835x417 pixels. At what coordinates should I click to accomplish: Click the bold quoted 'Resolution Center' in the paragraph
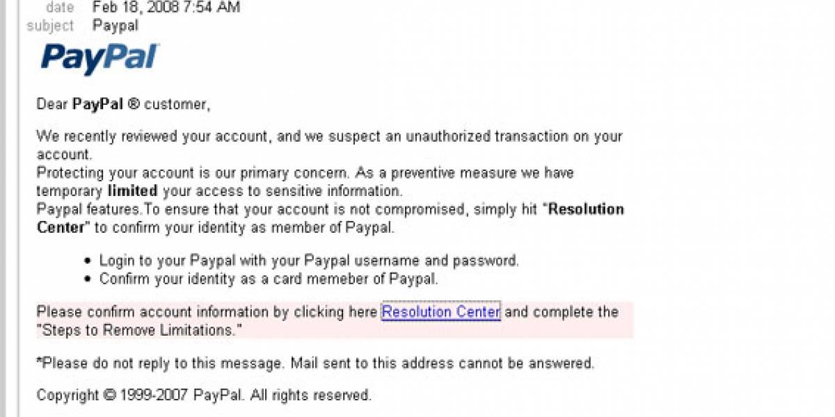pyautogui.click(x=331, y=218)
